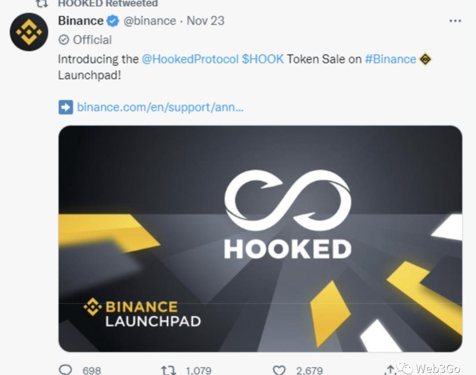The height and width of the screenshot is (375, 476).
Task: Click the Binance logo emoji after #Binance
Action: tap(425, 59)
